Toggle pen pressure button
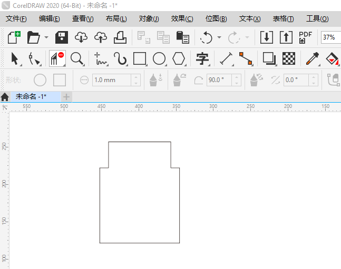The height and width of the screenshot is (269, 341). (156, 80)
